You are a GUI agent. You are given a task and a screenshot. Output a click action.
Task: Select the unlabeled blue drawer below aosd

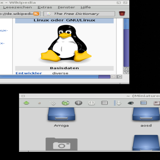coord(146,143)
